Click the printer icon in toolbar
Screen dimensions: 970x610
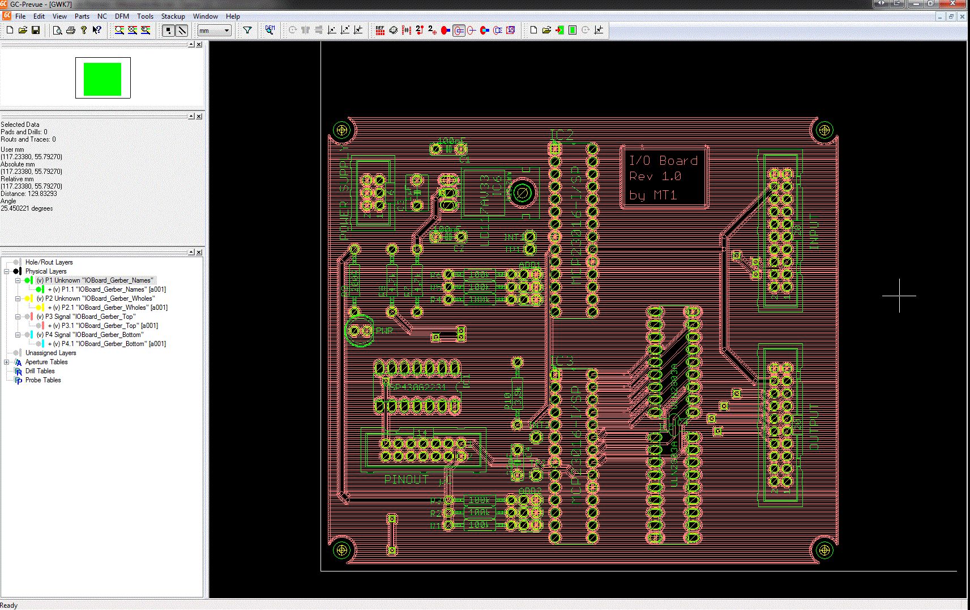tap(70, 30)
